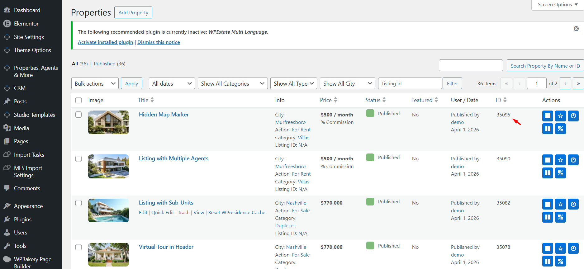Open Theme Options in the sidebar
The height and width of the screenshot is (269, 584).
32,50
